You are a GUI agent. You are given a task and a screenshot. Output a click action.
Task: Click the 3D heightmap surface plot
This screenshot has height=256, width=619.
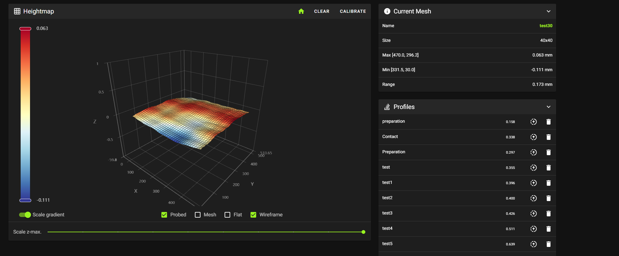coord(191,123)
